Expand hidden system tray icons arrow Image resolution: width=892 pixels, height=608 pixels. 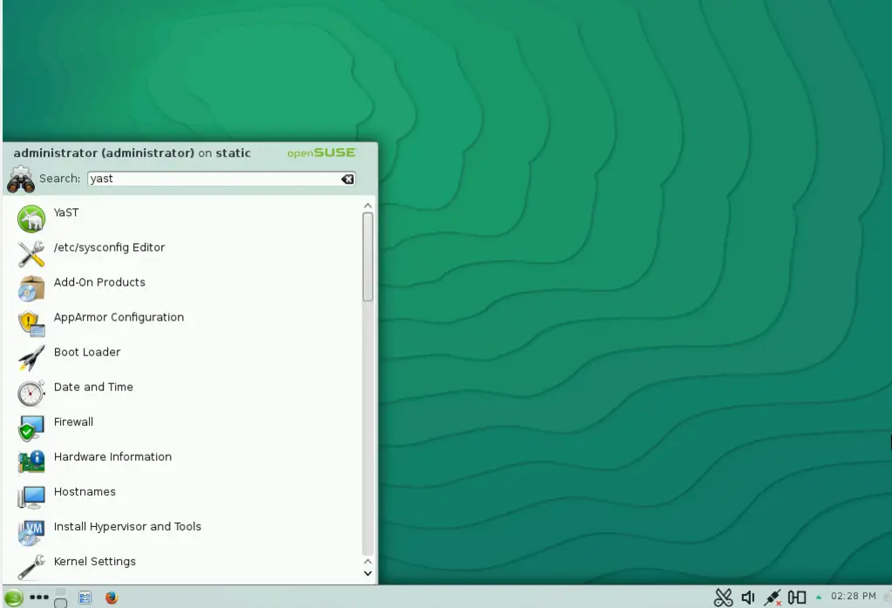pyautogui.click(x=819, y=597)
